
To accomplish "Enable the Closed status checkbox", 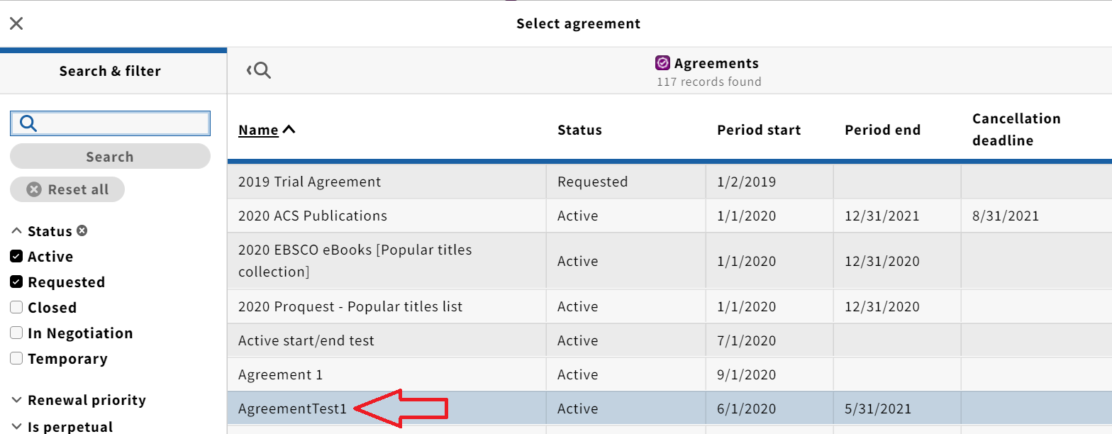I will 16,308.
